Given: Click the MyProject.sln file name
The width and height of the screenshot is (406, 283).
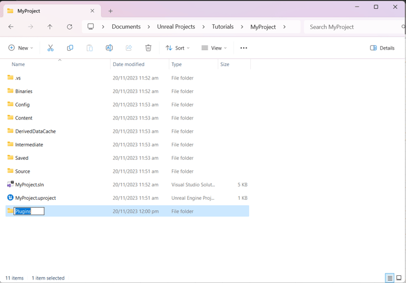Looking at the screenshot, I should tap(30, 185).
